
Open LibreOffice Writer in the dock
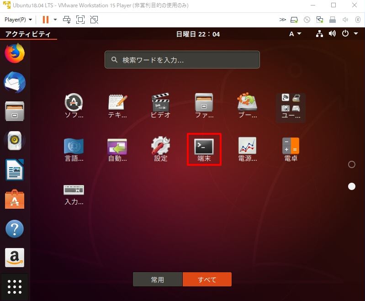[x=15, y=170]
